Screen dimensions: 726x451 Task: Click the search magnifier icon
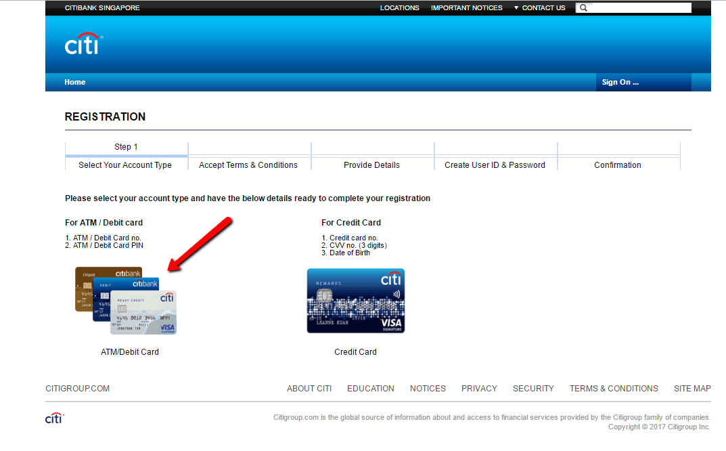click(x=583, y=7)
